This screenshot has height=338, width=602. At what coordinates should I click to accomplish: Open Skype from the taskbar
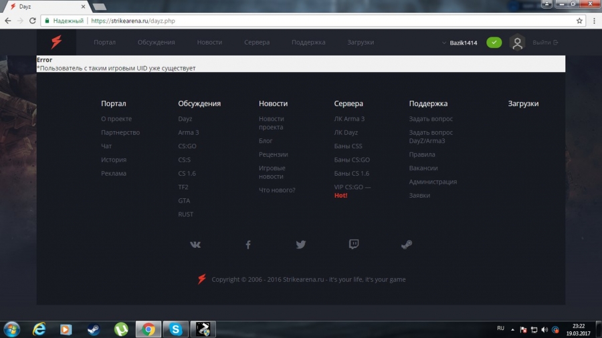[175, 329]
